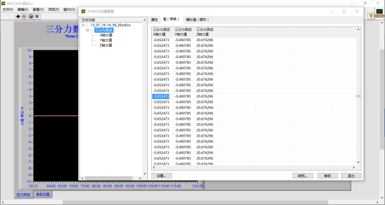The width and height of the screenshot is (385, 205).
Task: Click the 设置... button
Action: [161, 176]
